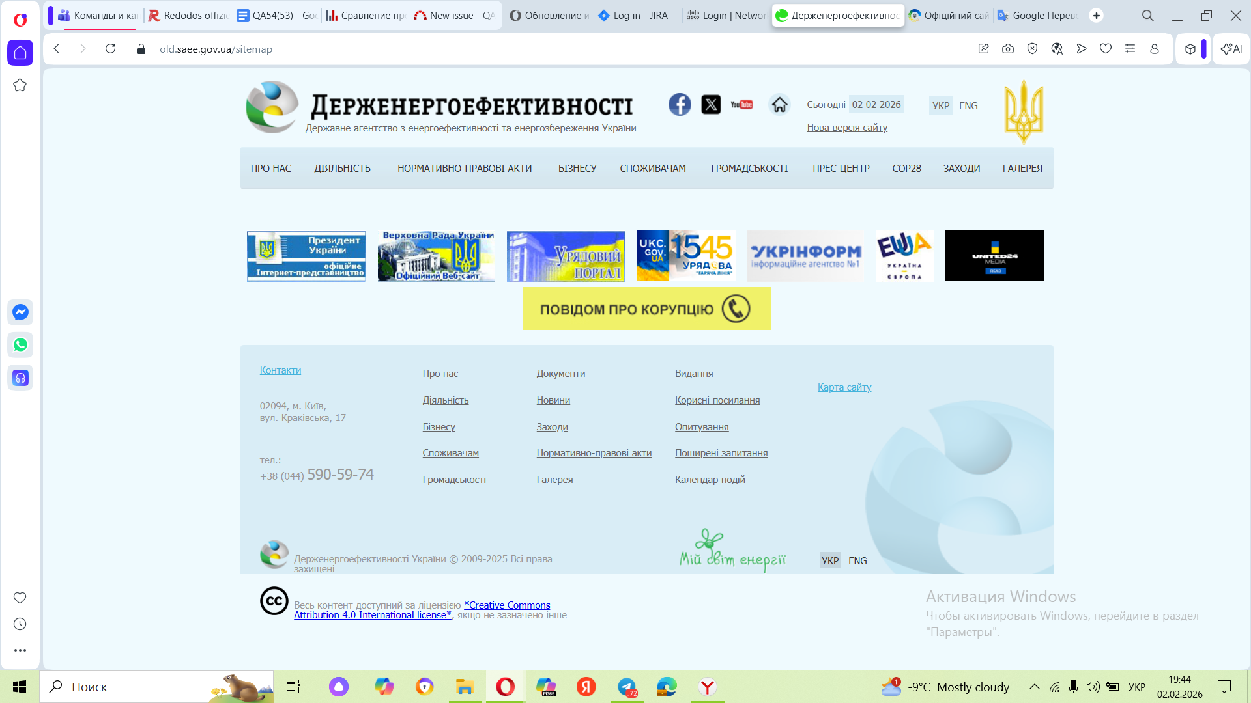Click the X (Twitter) social icon
The height and width of the screenshot is (703, 1251).
point(711,105)
